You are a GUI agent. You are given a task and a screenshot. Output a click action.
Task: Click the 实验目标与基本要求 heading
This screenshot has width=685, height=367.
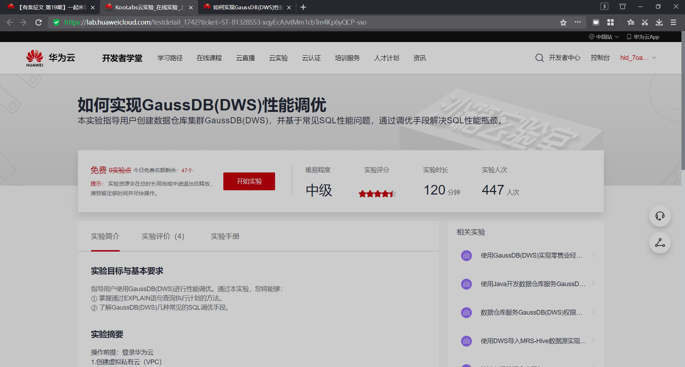[127, 271]
